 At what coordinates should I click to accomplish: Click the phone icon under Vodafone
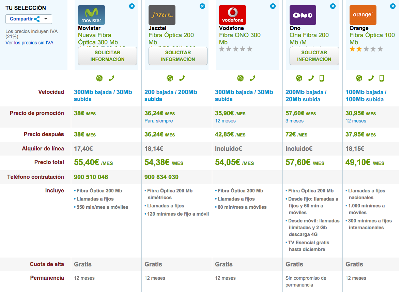point(252,78)
